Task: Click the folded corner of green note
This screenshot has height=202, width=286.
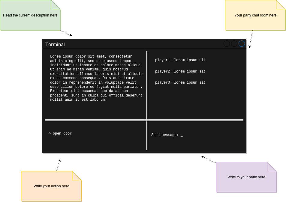Action: (56, 4)
